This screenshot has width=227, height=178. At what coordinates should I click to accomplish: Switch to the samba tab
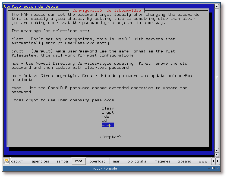pyautogui.click(x=62, y=161)
